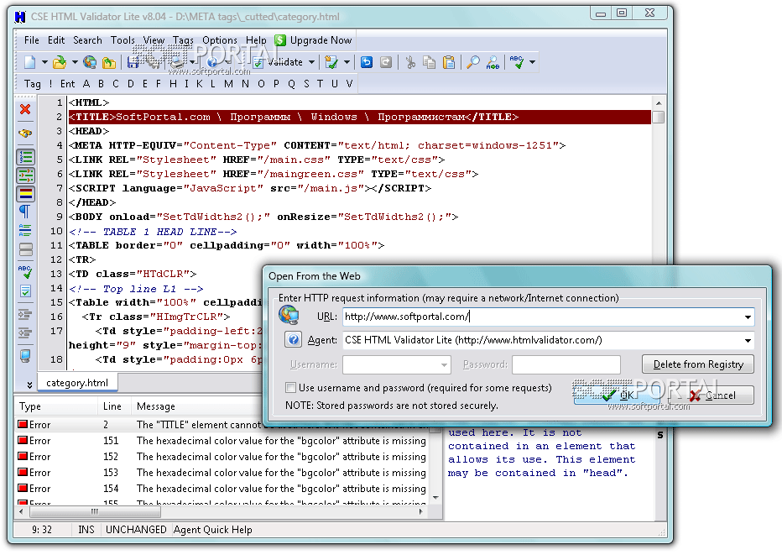Open the Agent dropdown list
The image size is (782, 555).
748,340
